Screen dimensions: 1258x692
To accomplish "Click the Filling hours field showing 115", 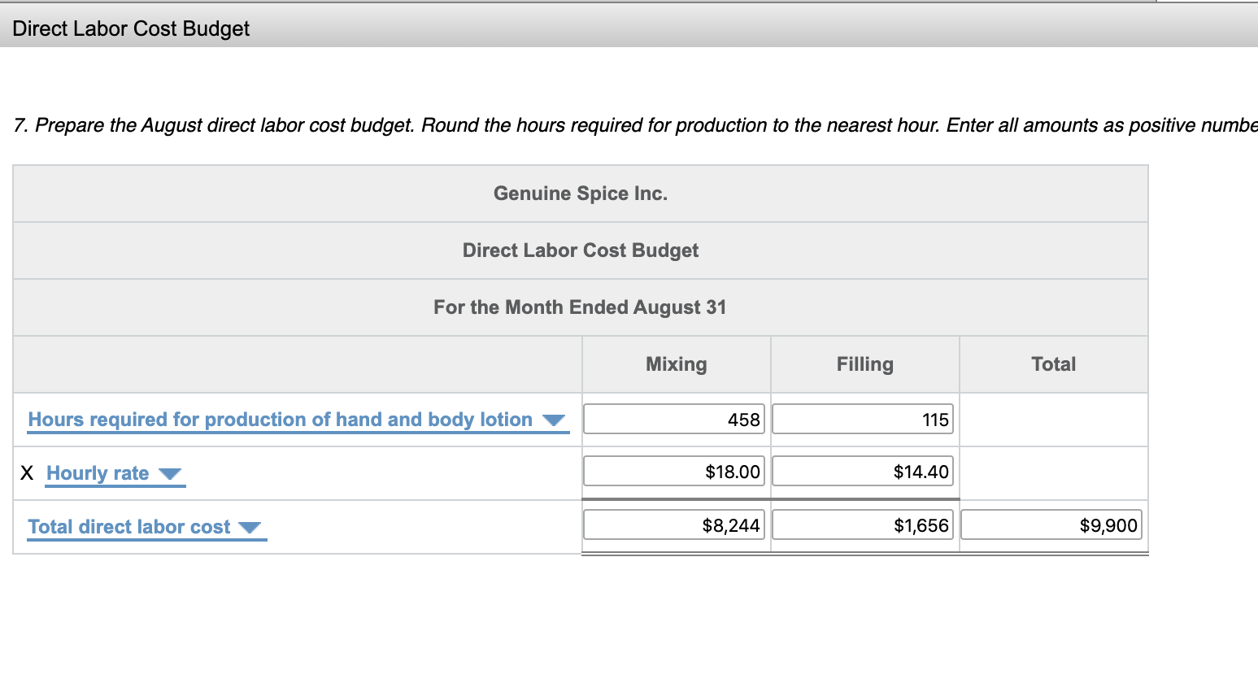I will point(863,420).
